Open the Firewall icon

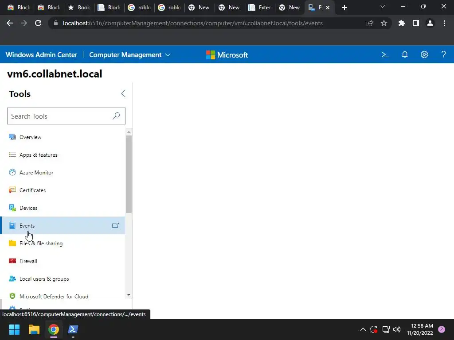coord(12,261)
